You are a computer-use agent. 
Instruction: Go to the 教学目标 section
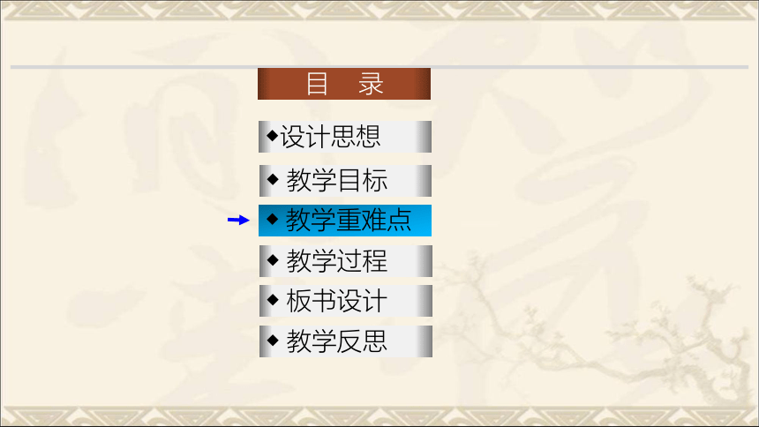point(345,181)
